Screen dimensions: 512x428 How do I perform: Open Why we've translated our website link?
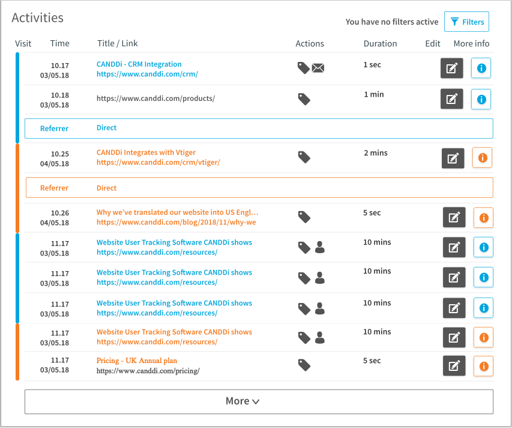pyautogui.click(x=177, y=212)
